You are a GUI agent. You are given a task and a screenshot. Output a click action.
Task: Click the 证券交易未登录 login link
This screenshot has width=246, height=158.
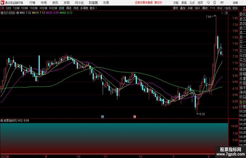coord(144,3)
